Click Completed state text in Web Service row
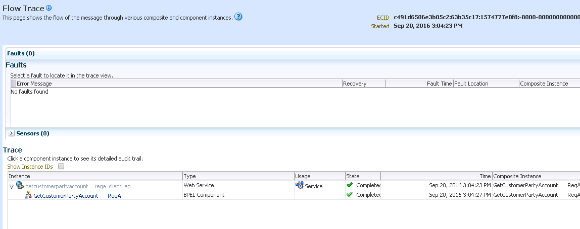Screen dimensions: 580x229 pyautogui.click(x=368, y=185)
